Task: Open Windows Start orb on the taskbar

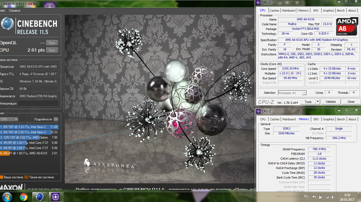Action: tap(7, 197)
